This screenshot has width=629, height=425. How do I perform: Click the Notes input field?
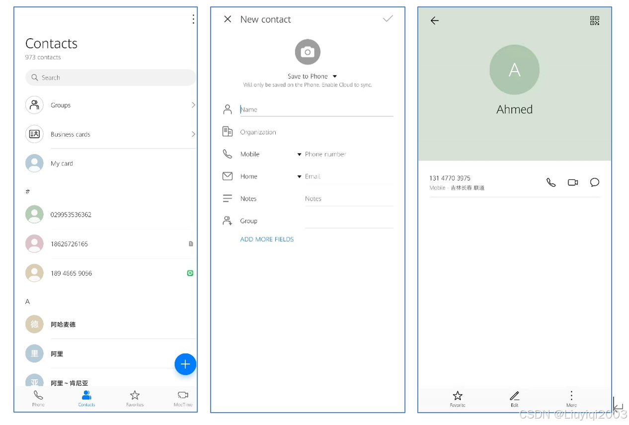click(x=349, y=199)
